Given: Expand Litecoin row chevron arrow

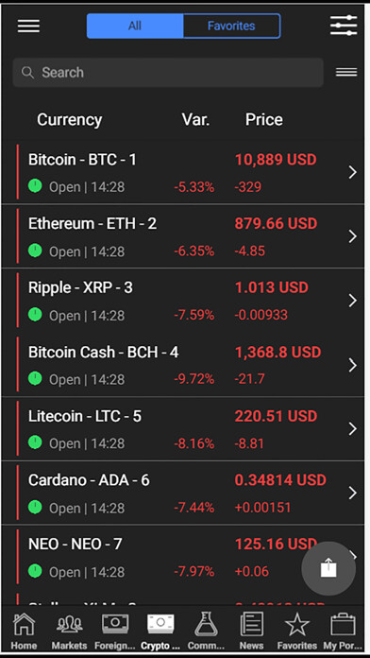Looking at the screenshot, I should tap(352, 428).
